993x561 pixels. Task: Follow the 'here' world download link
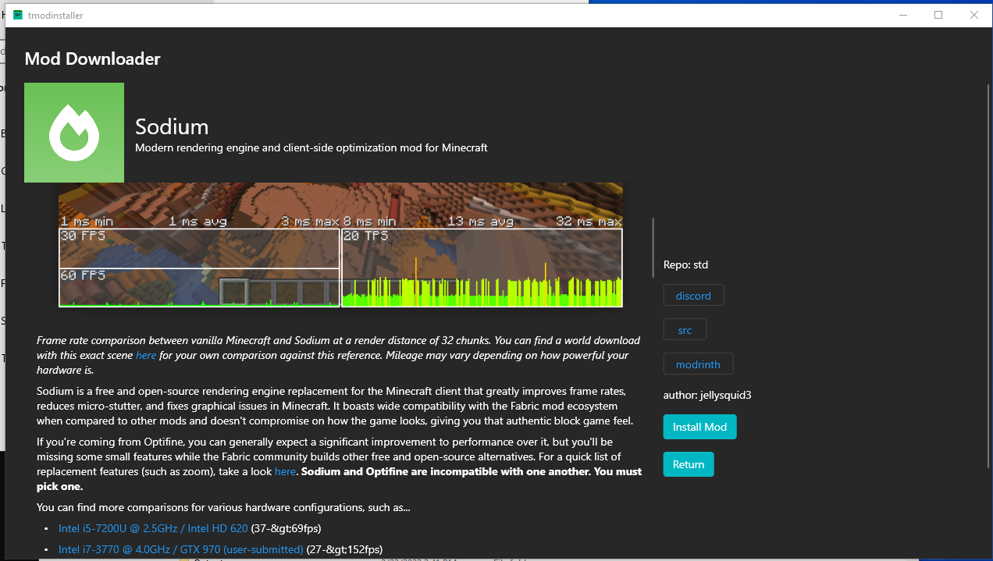146,355
